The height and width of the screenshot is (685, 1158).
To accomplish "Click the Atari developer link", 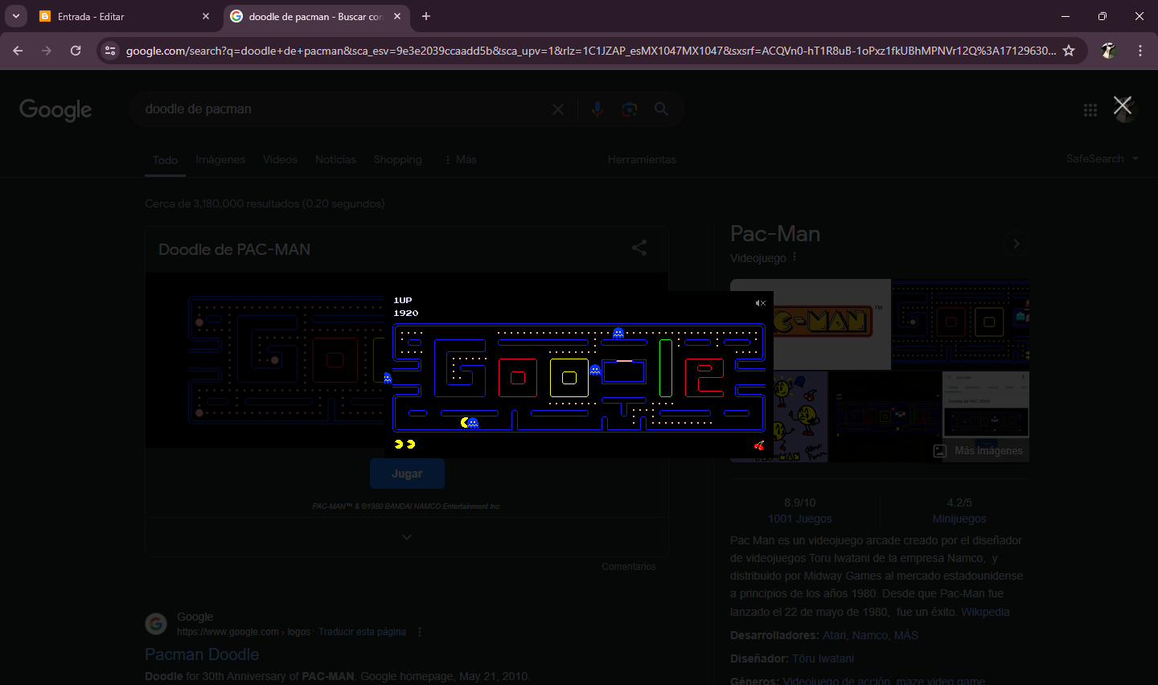I will [x=835, y=635].
